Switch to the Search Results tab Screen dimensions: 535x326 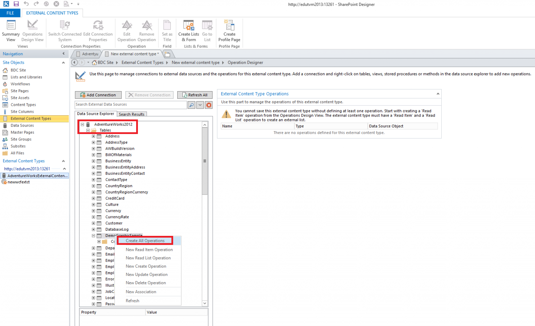click(132, 114)
